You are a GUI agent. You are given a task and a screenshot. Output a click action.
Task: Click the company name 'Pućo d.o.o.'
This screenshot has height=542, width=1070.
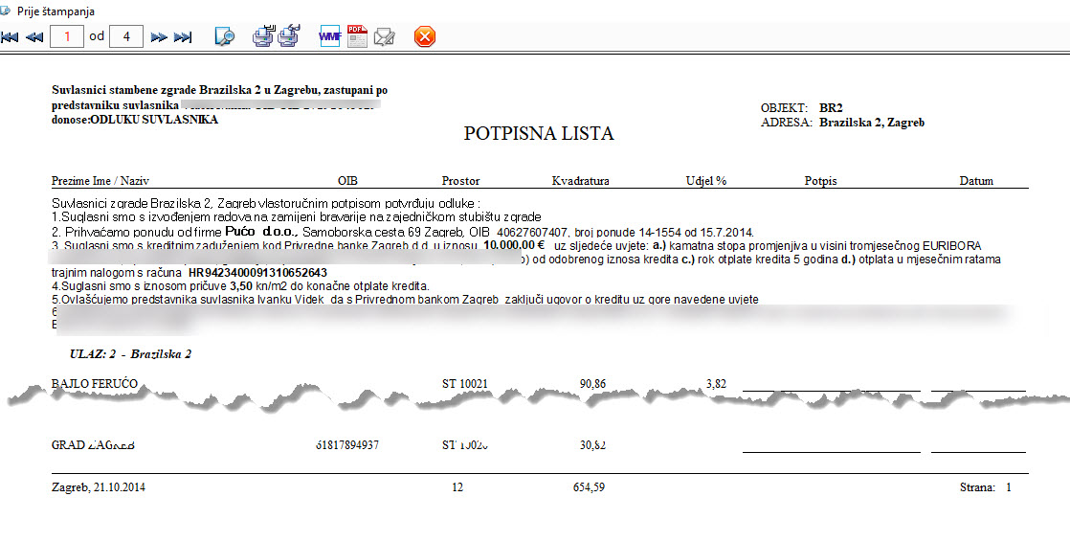[x=261, y=232]
